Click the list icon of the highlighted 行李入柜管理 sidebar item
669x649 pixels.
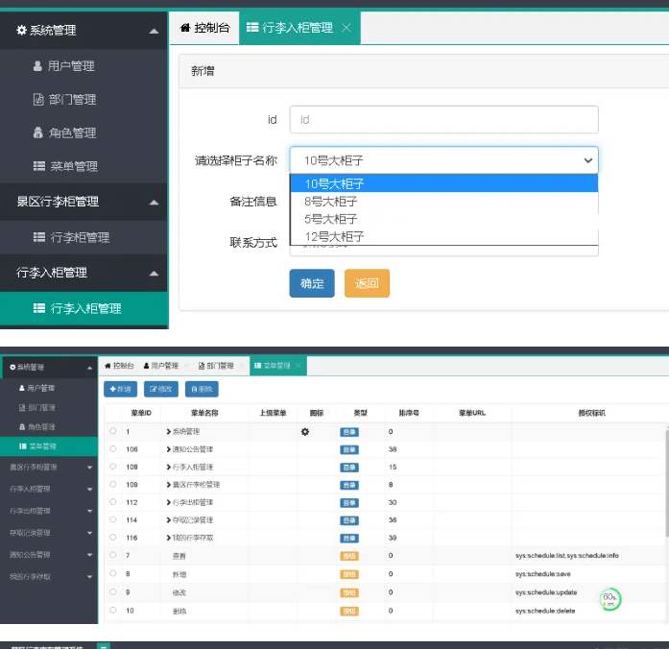click(39, 308)
